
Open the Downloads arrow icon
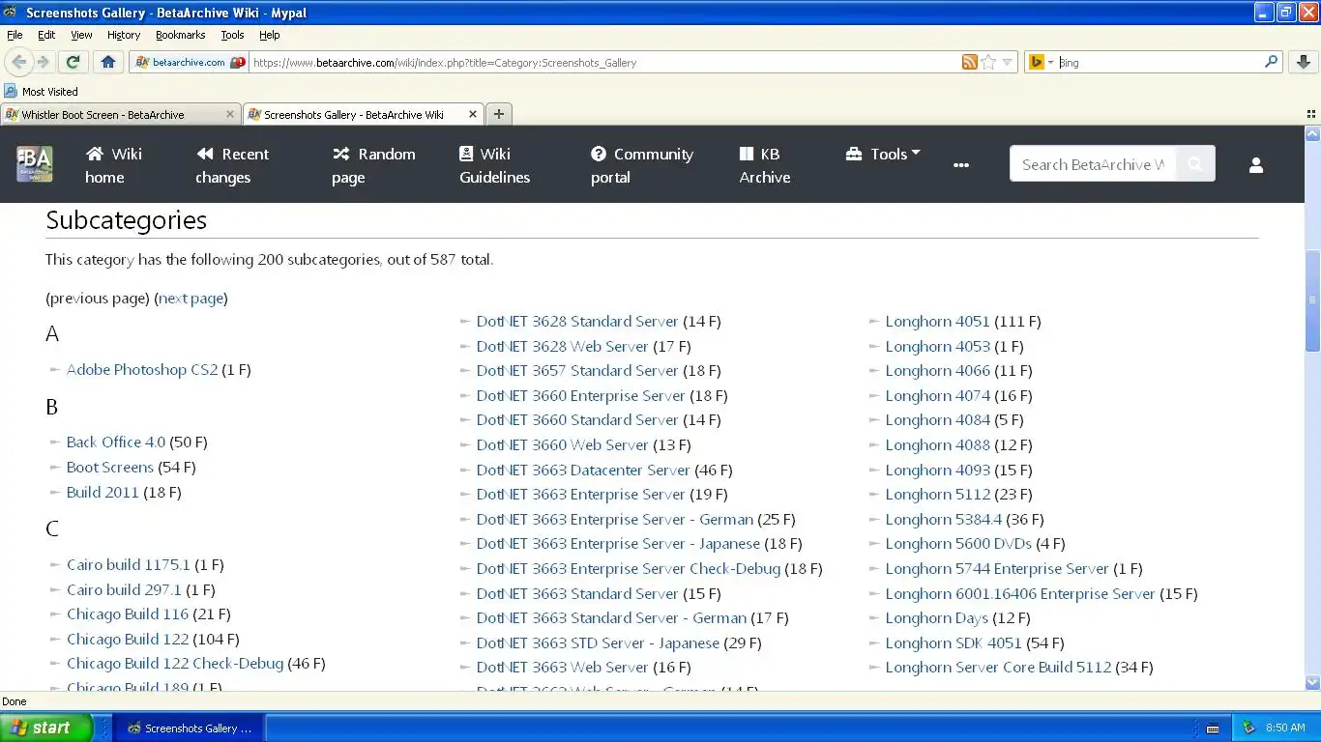tap(1303, 62)
